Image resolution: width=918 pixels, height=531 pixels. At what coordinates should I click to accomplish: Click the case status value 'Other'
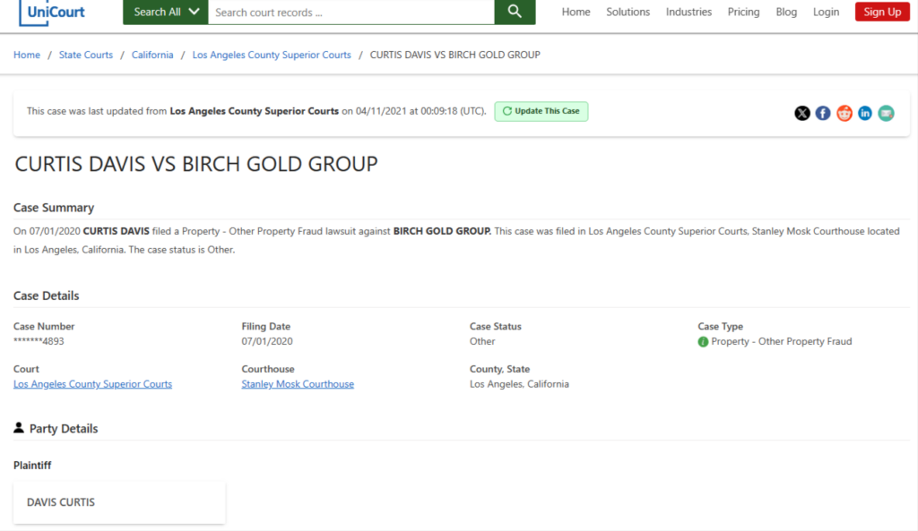point(482,341)
